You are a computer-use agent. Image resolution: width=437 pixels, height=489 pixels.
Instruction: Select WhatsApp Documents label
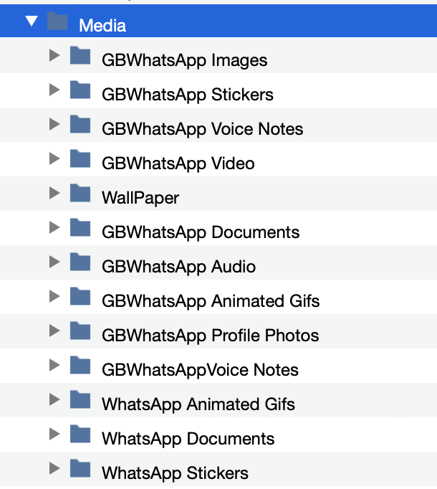[x=188, y=439]
